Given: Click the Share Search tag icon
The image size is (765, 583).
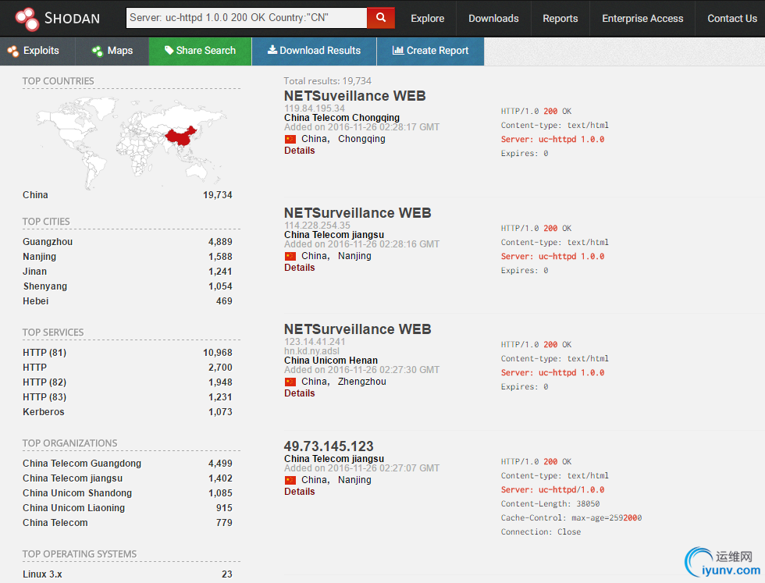Looking at the screenshot, I should pos(169,50).
